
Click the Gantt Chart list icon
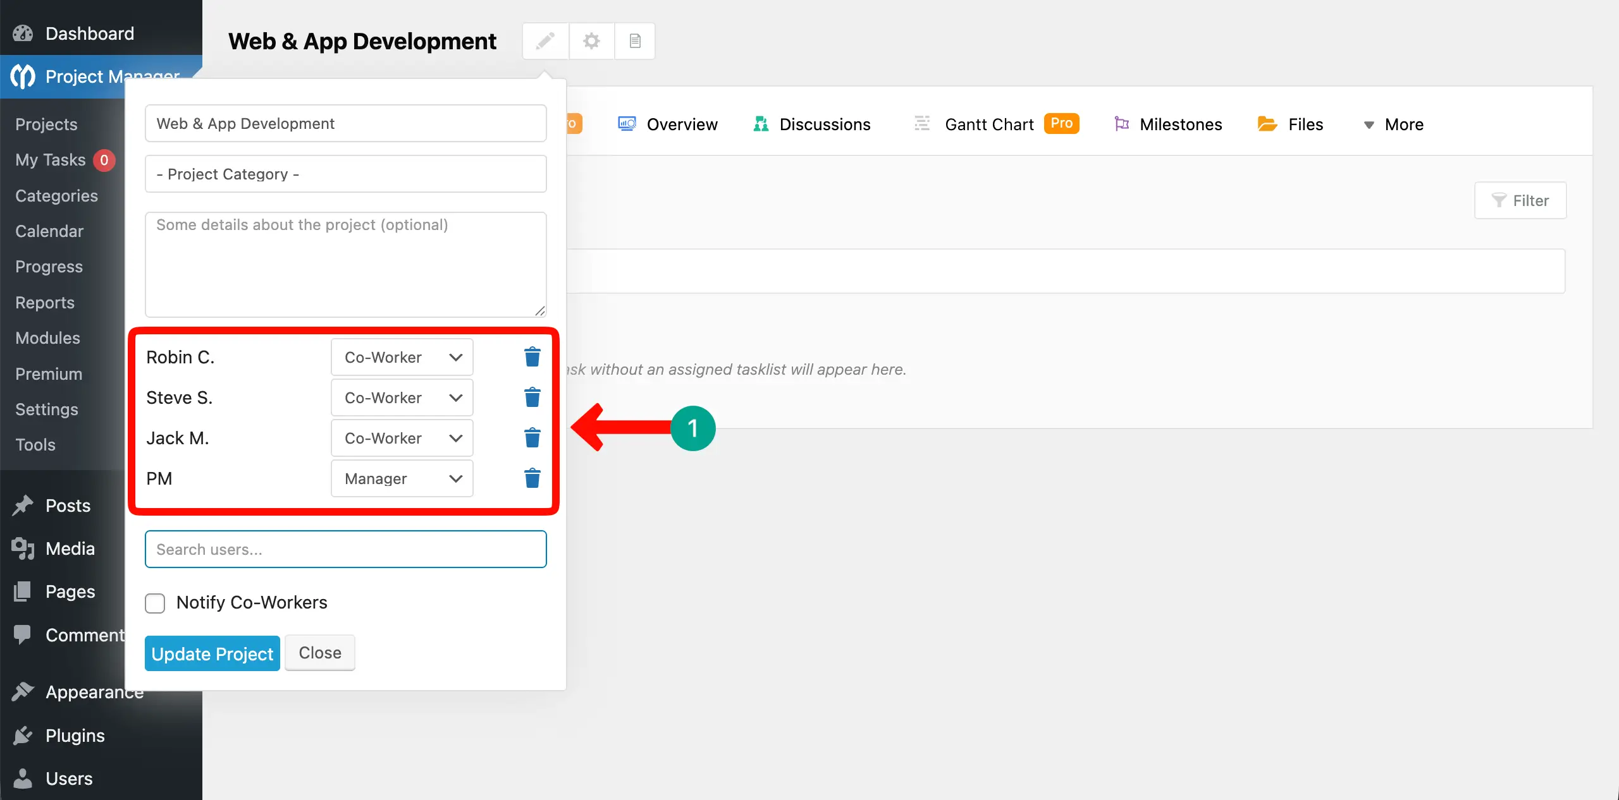[x=921, y=124]
